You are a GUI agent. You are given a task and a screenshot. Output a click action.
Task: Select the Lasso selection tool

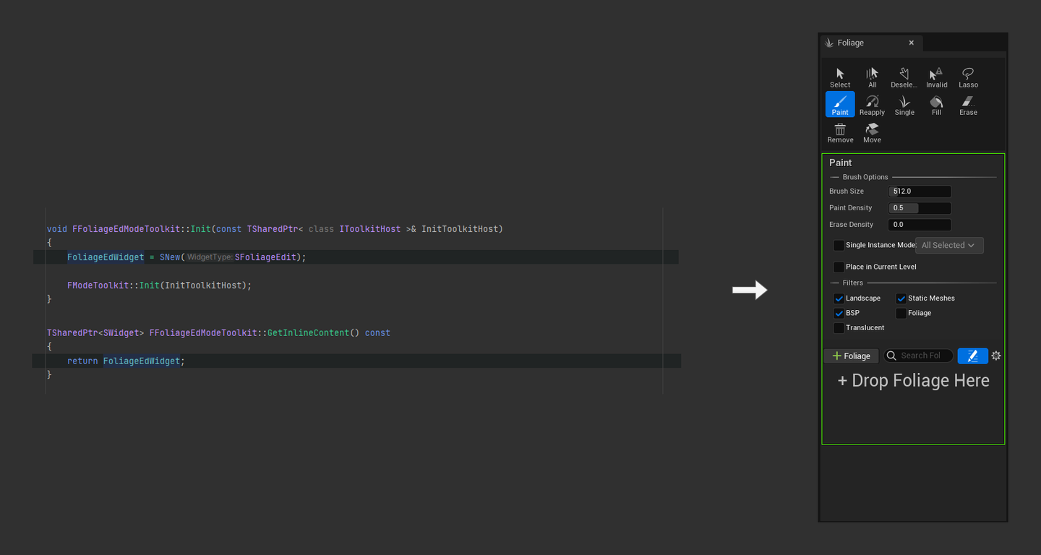(968, 77)
